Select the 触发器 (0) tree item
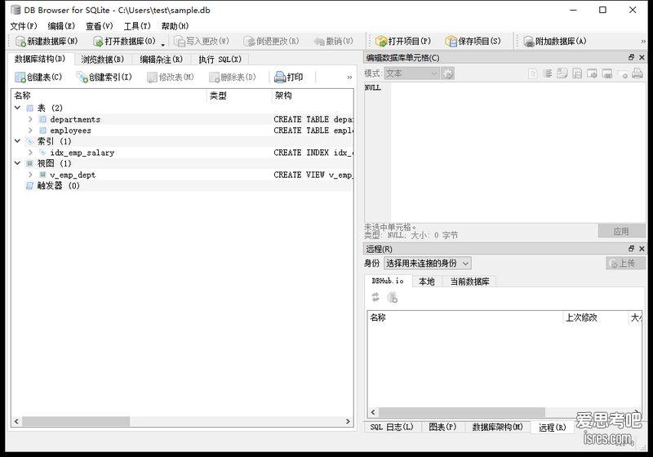The width and height of the screenshot is (653, 457). coord(182,185)
